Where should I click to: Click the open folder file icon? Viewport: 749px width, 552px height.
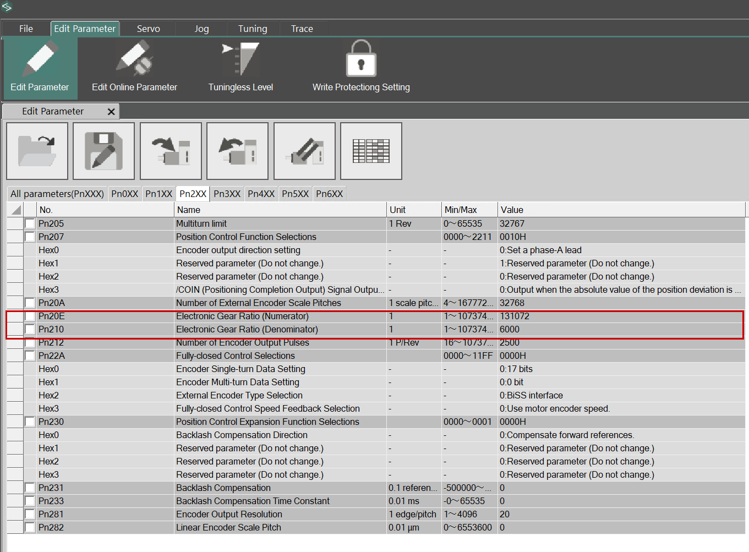(x=37, y=151)
